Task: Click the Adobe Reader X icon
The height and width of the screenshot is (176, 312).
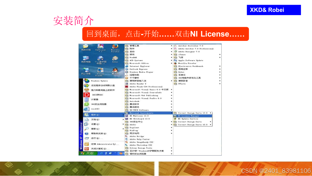Action: (x=127, y=84)
